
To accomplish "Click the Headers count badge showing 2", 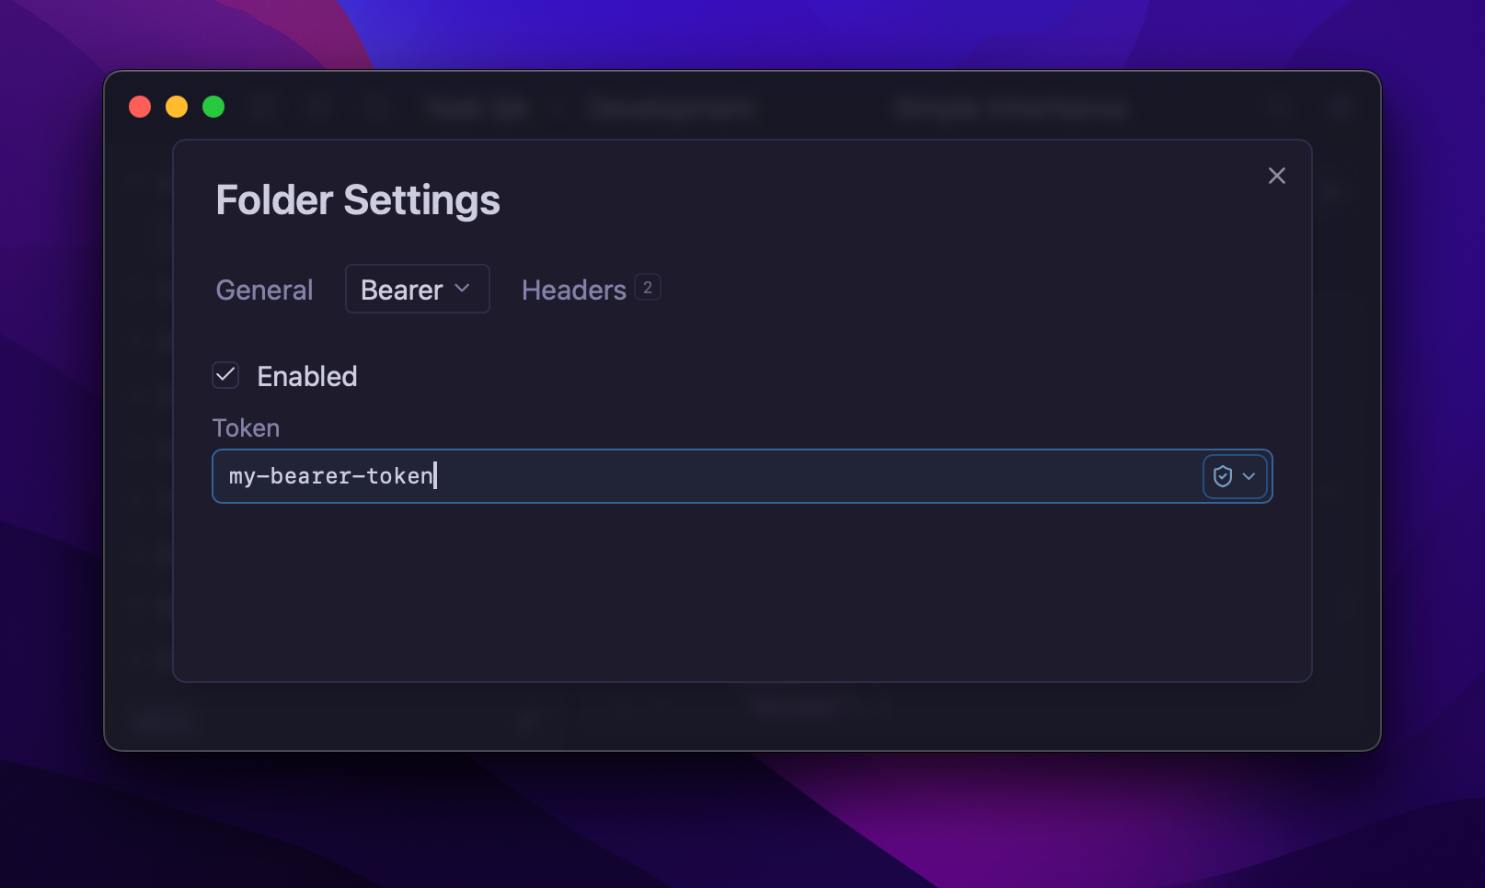I will click(648, 288).
